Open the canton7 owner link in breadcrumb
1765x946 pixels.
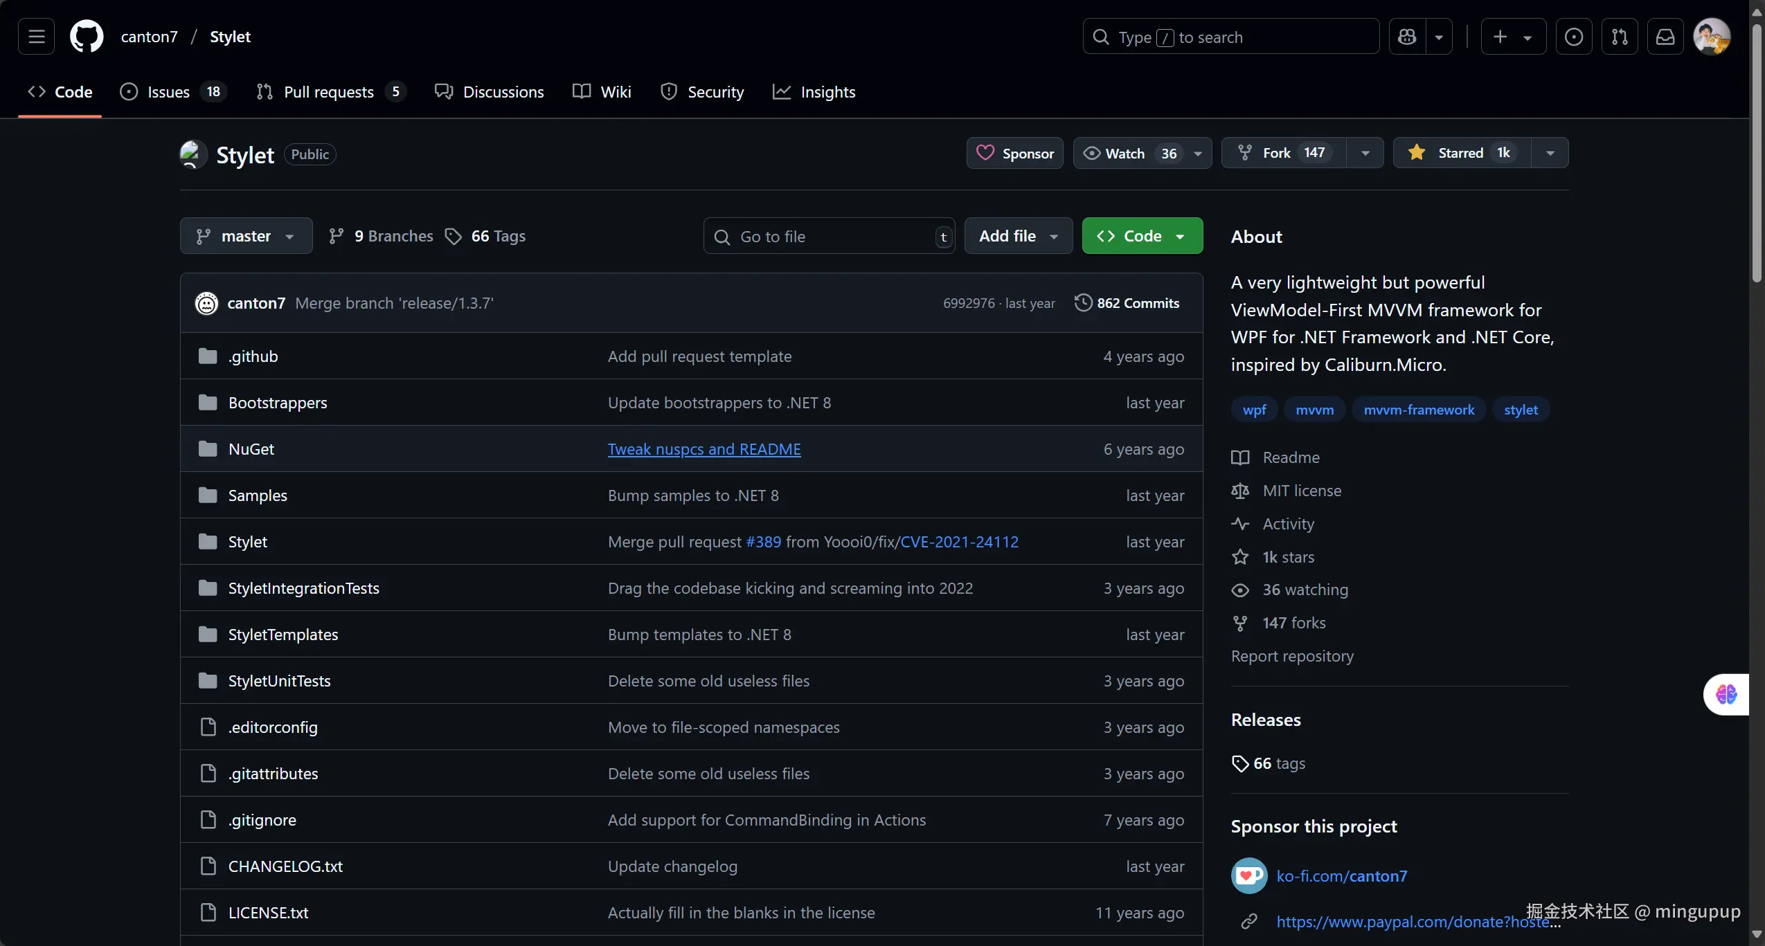click(x=150, y=37)
